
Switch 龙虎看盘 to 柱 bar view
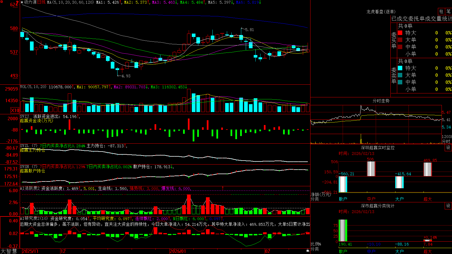click(441, 11)
